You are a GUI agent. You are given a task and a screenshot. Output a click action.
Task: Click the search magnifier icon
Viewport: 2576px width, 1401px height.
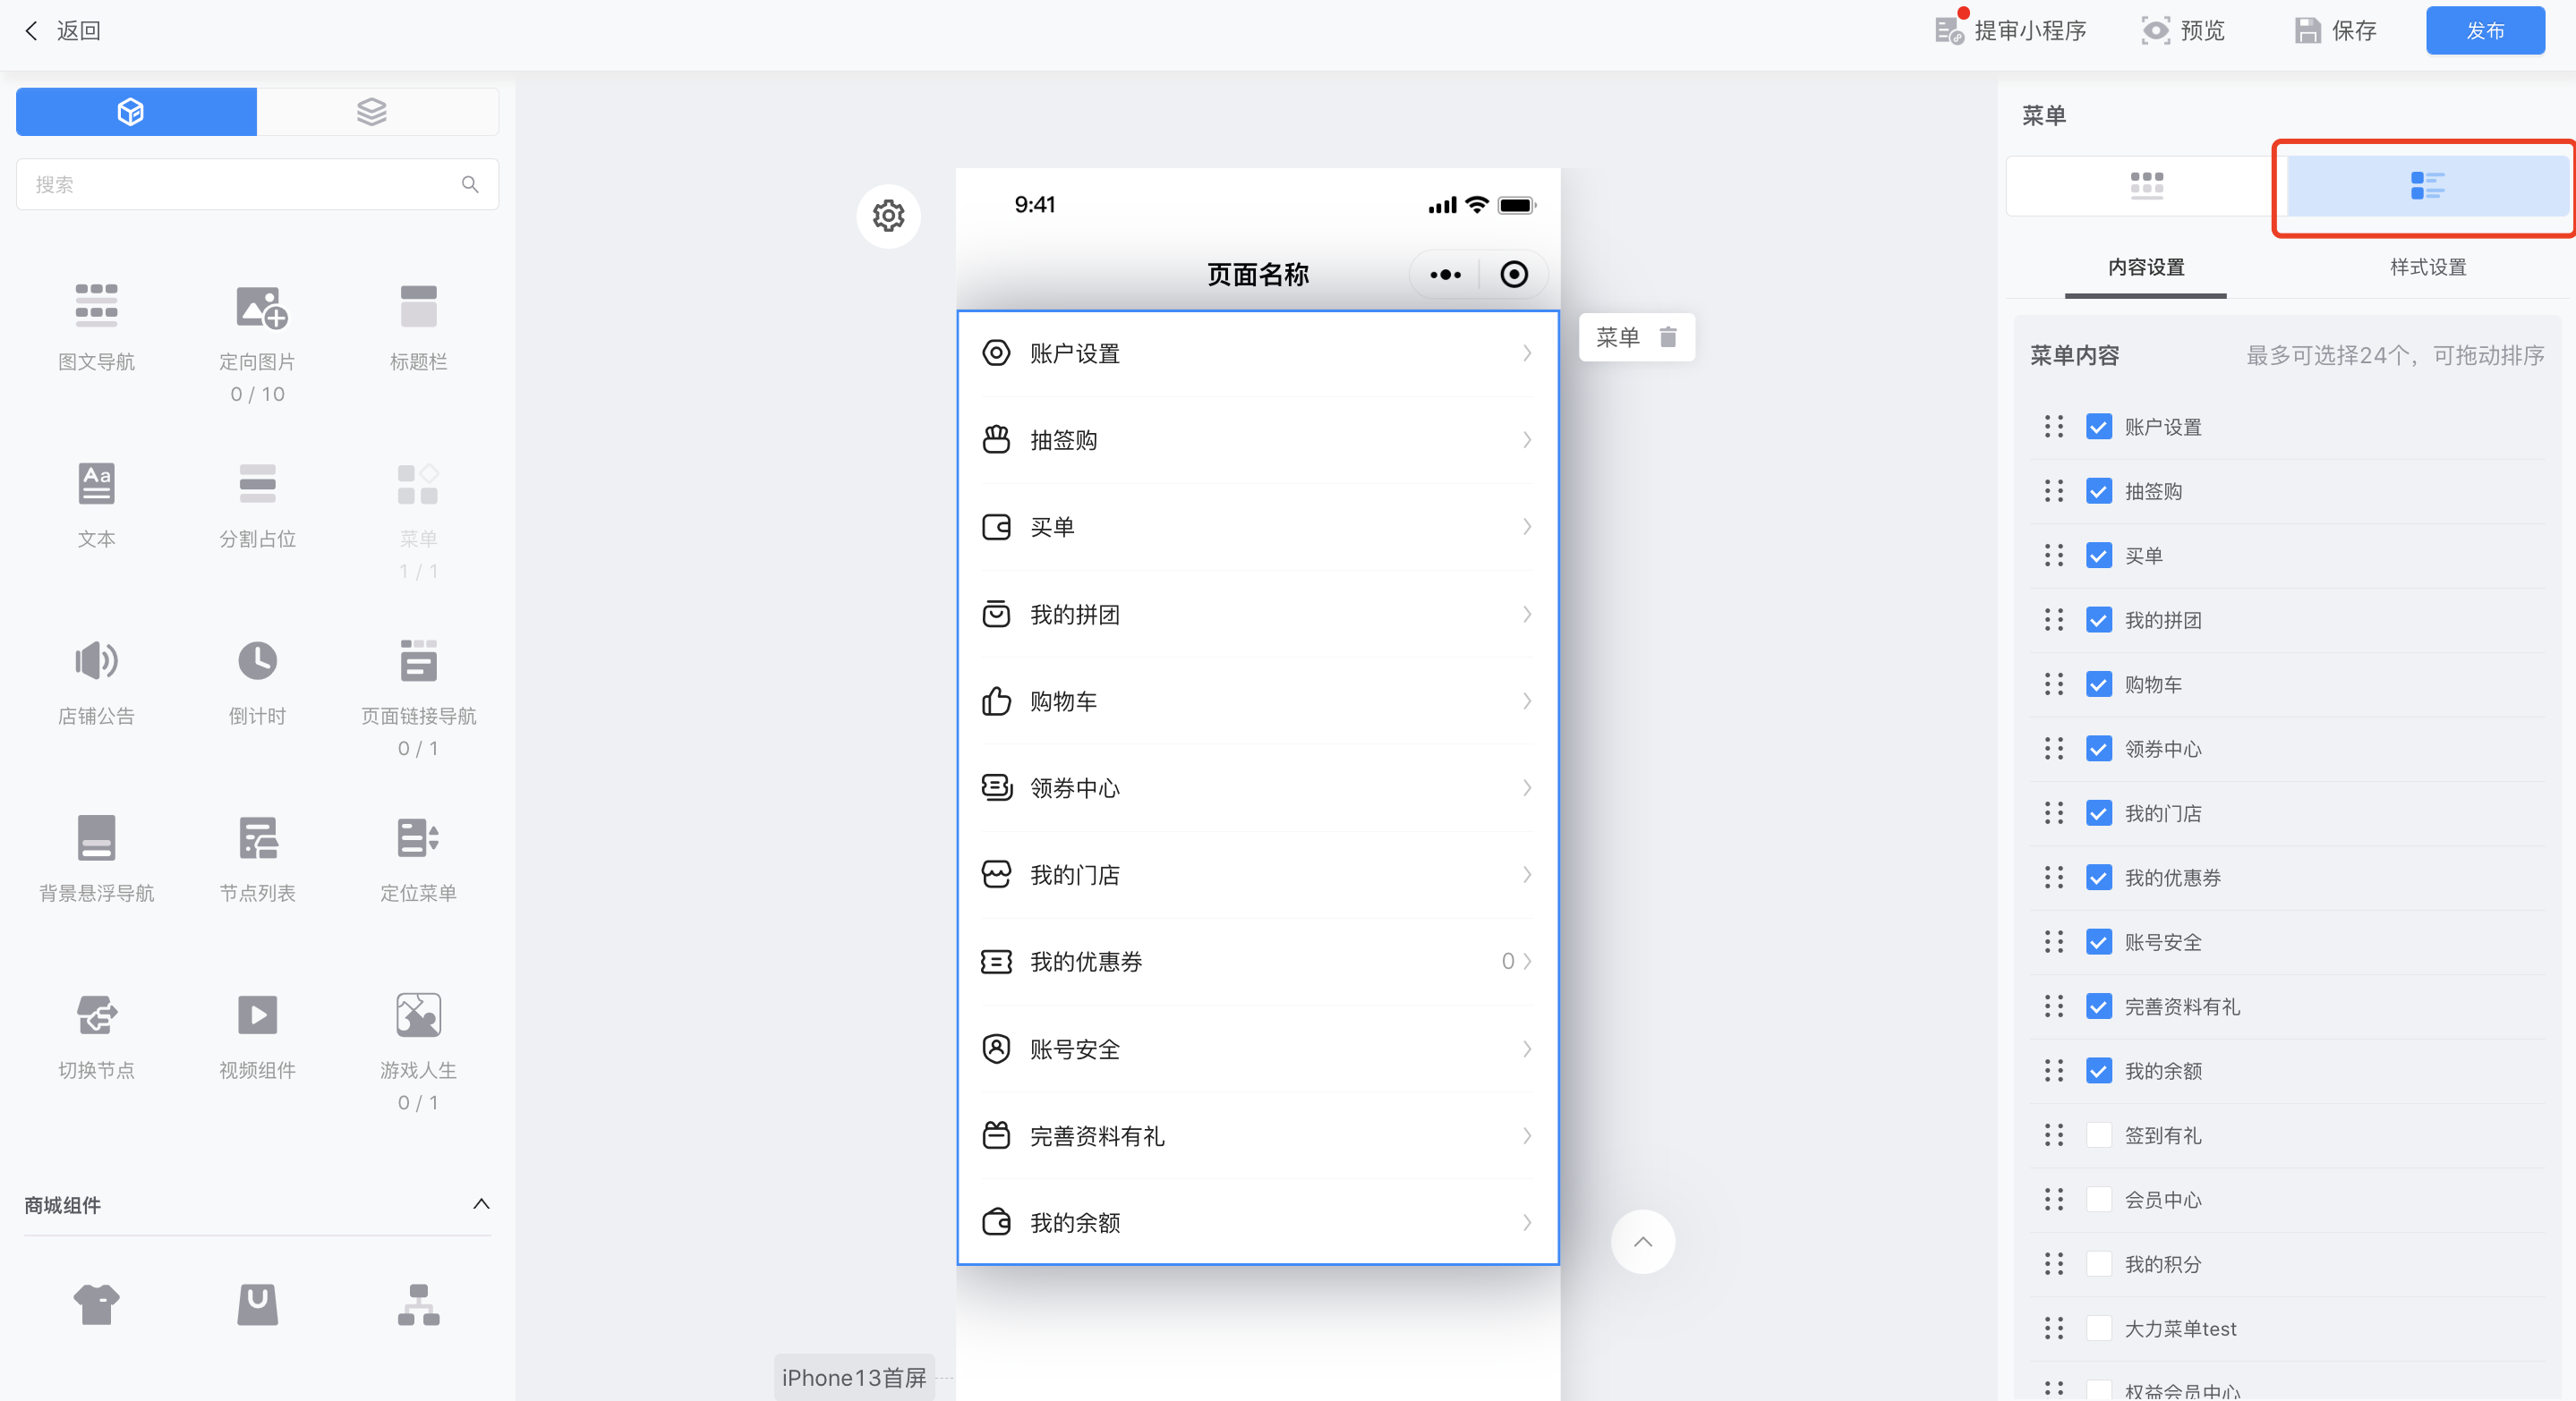(x=470, y=184)
